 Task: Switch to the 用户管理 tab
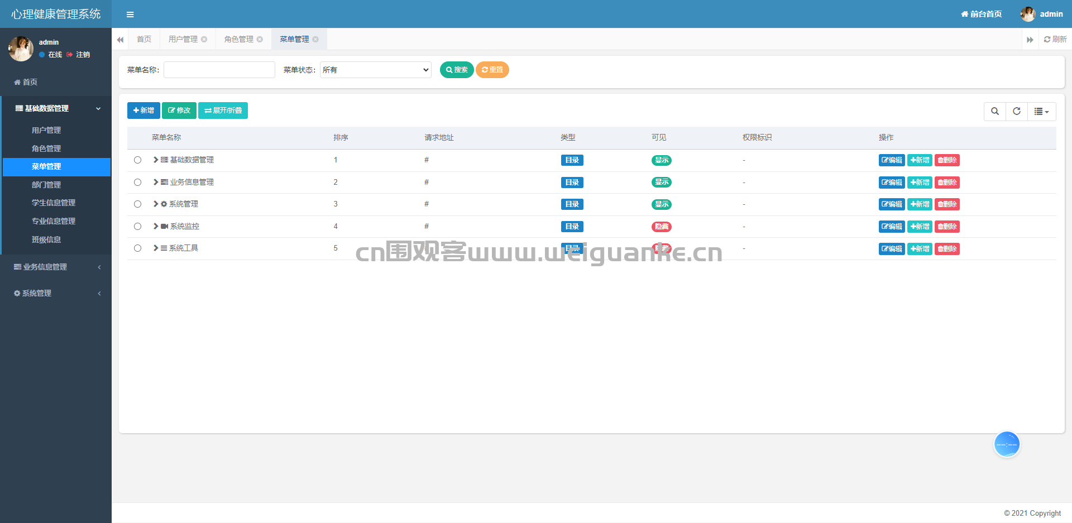coord(183,39)
